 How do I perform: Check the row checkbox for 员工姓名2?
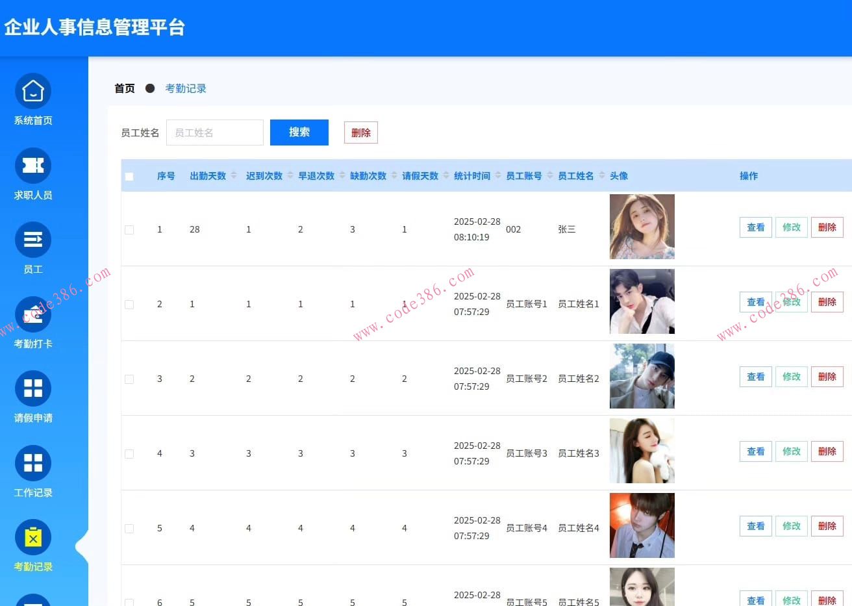129,379
